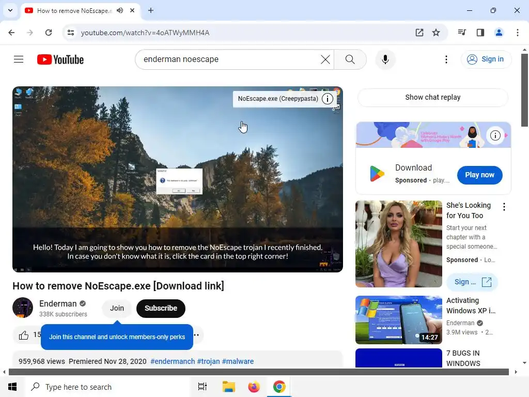Screen dimensions: 529x397
Task: Open options for She's Looking for You Too ad
Action: (504, 207)
